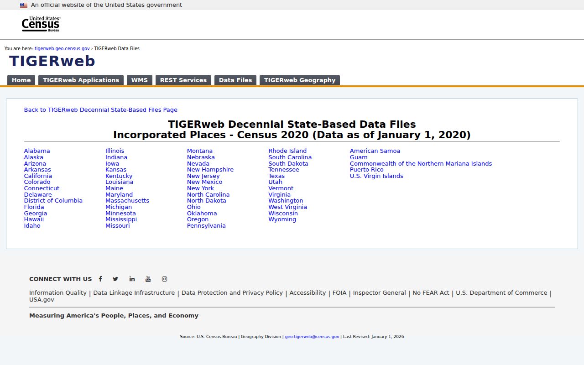Image resolution: width=584 pixels, height=365 pixels.
Task: Switch to the WMS tab
Action: pyautogui.click(x=140, y=80)
